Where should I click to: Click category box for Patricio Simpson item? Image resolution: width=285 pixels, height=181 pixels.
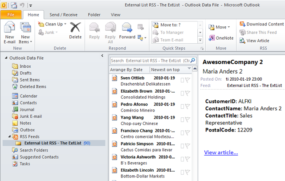tap(182, 146)
